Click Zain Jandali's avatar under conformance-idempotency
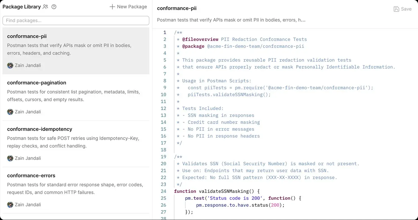Screen dimensions: 418x220 10,158
